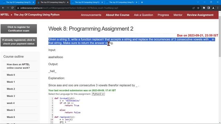Expand Week 0 in course outline
The image size is (221, 124).
11,75
